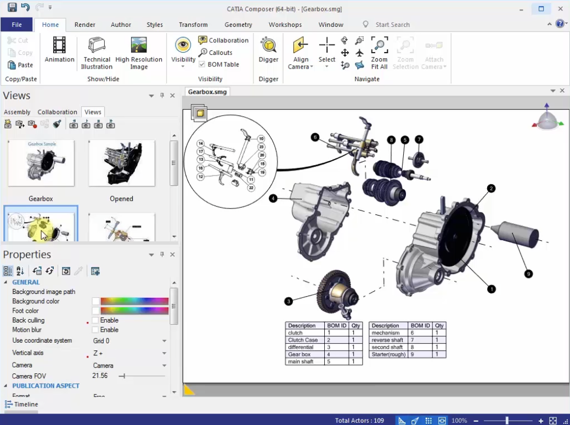Select the Opened view thumbnail
This screenshot has width=570, height=425.
tap(121, 163)
